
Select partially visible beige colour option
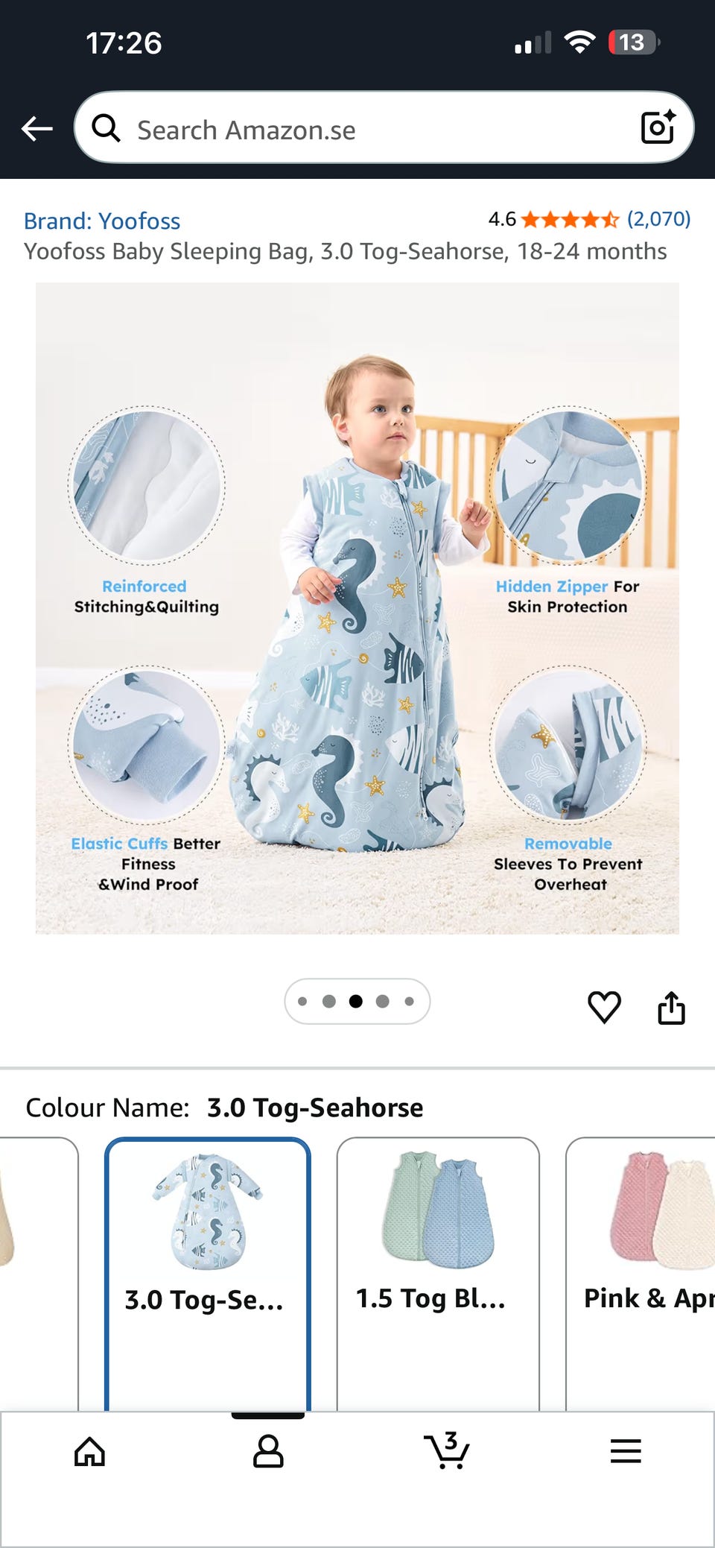[37, 1274]
